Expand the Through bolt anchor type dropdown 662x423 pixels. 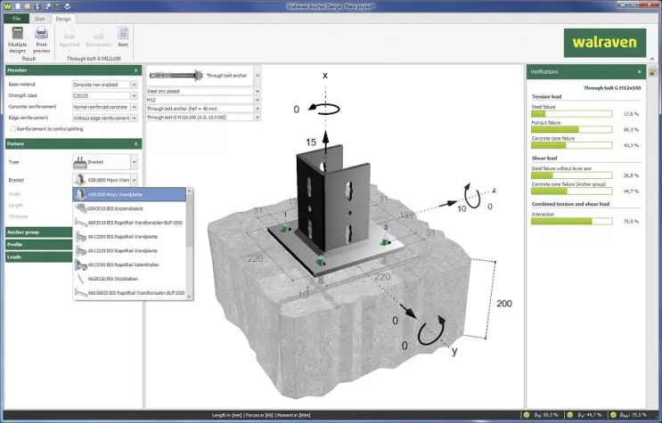(257, 77)
